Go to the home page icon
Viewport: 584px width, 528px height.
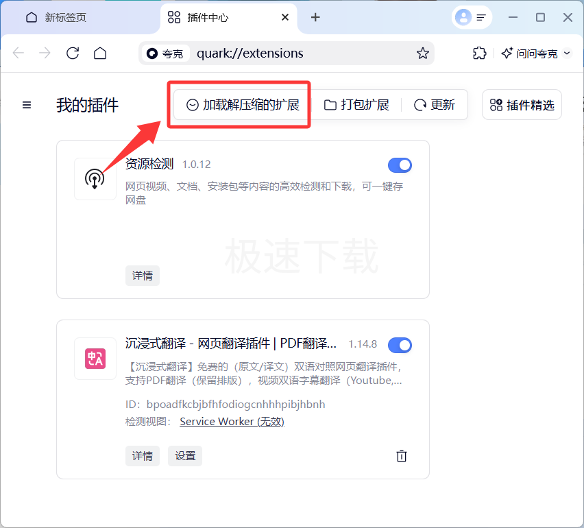click(x=100, y=53)
